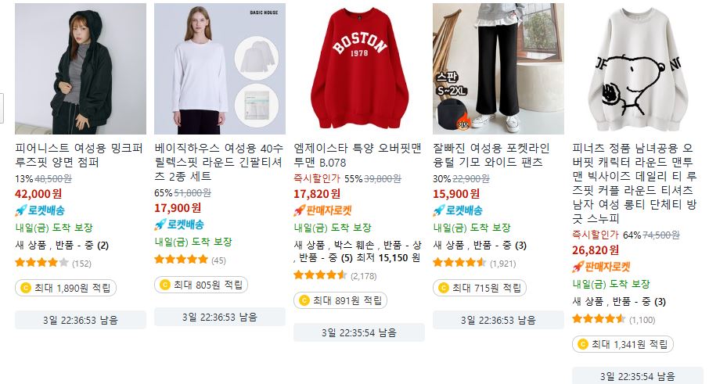The height and width of the screenshot is (384, 709).
Task: Click the 판매자로켓 badge under 17,820원
Action: [322, 210]
